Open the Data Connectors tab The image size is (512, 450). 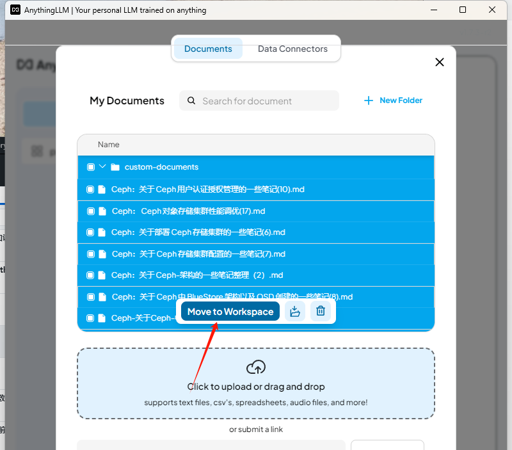[292, 49]
